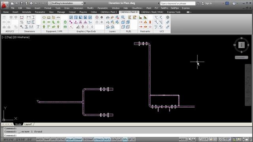
Task: Open the Drafting & Annotation workspace dropdown
Action: click(66, 3)
